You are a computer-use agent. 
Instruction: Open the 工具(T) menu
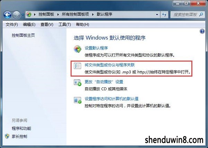tap(64, 25)
